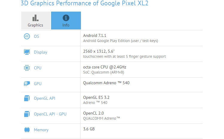Select the GPU row label

pyautogui.click(x=38, y=84)
